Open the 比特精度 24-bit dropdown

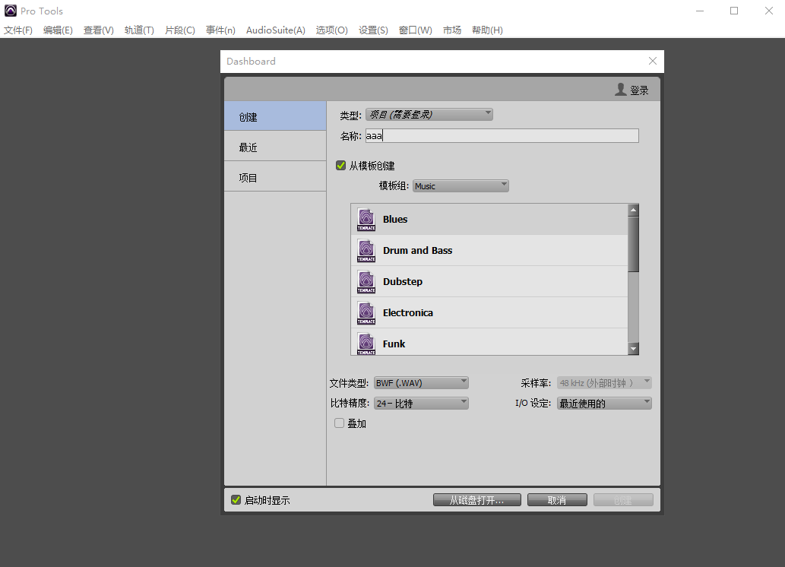[421, 404]
